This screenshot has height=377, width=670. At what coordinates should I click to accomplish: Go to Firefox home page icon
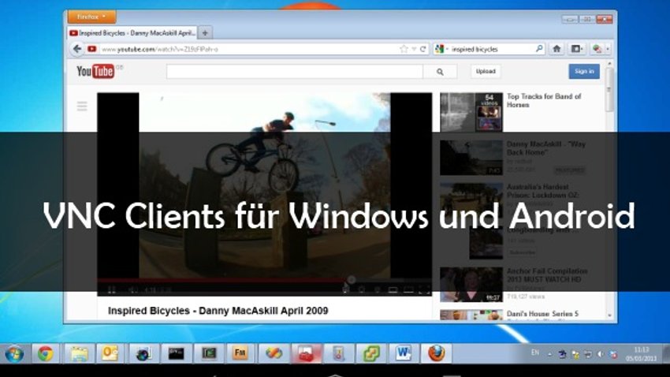tap(556, 49)
